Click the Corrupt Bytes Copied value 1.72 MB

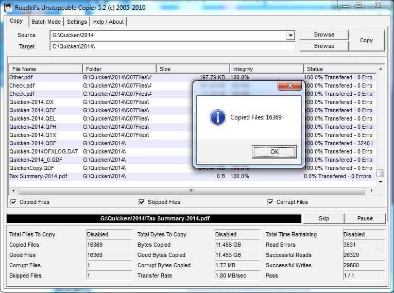237,265
